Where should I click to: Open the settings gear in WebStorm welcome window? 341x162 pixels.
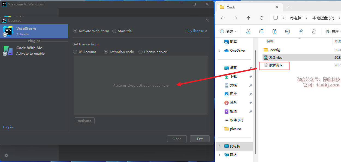pos(7,155)
